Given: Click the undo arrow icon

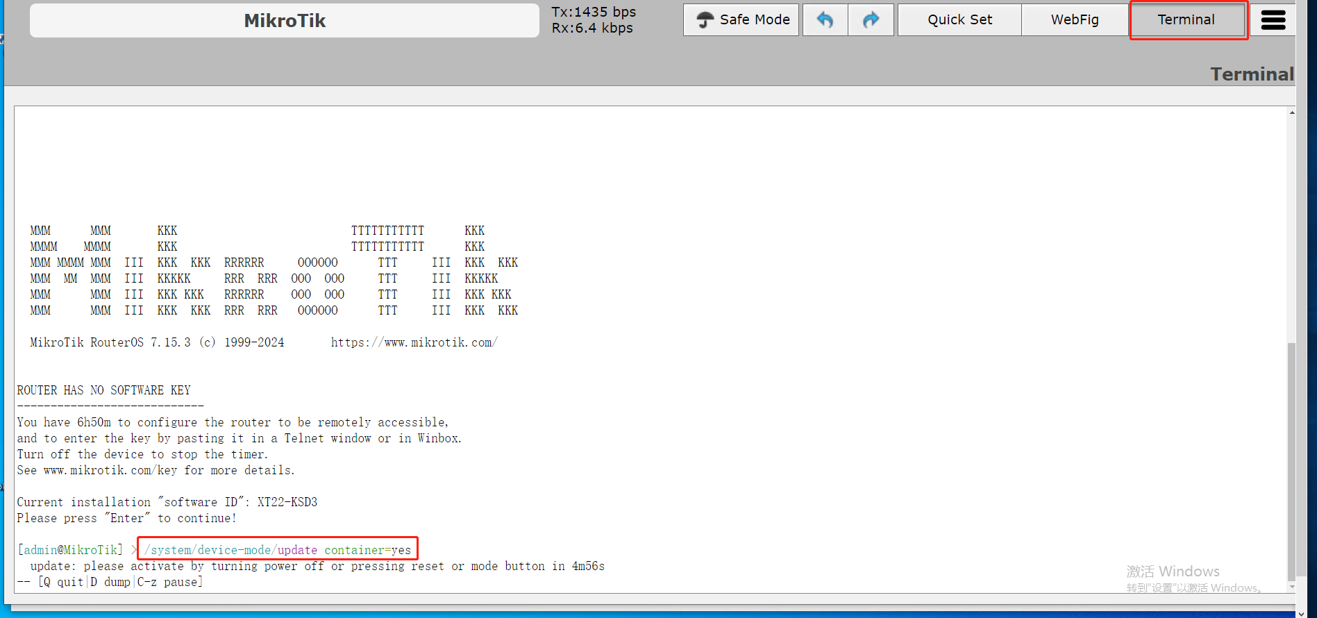Looking at the screenshot, I should coord(825,19).
